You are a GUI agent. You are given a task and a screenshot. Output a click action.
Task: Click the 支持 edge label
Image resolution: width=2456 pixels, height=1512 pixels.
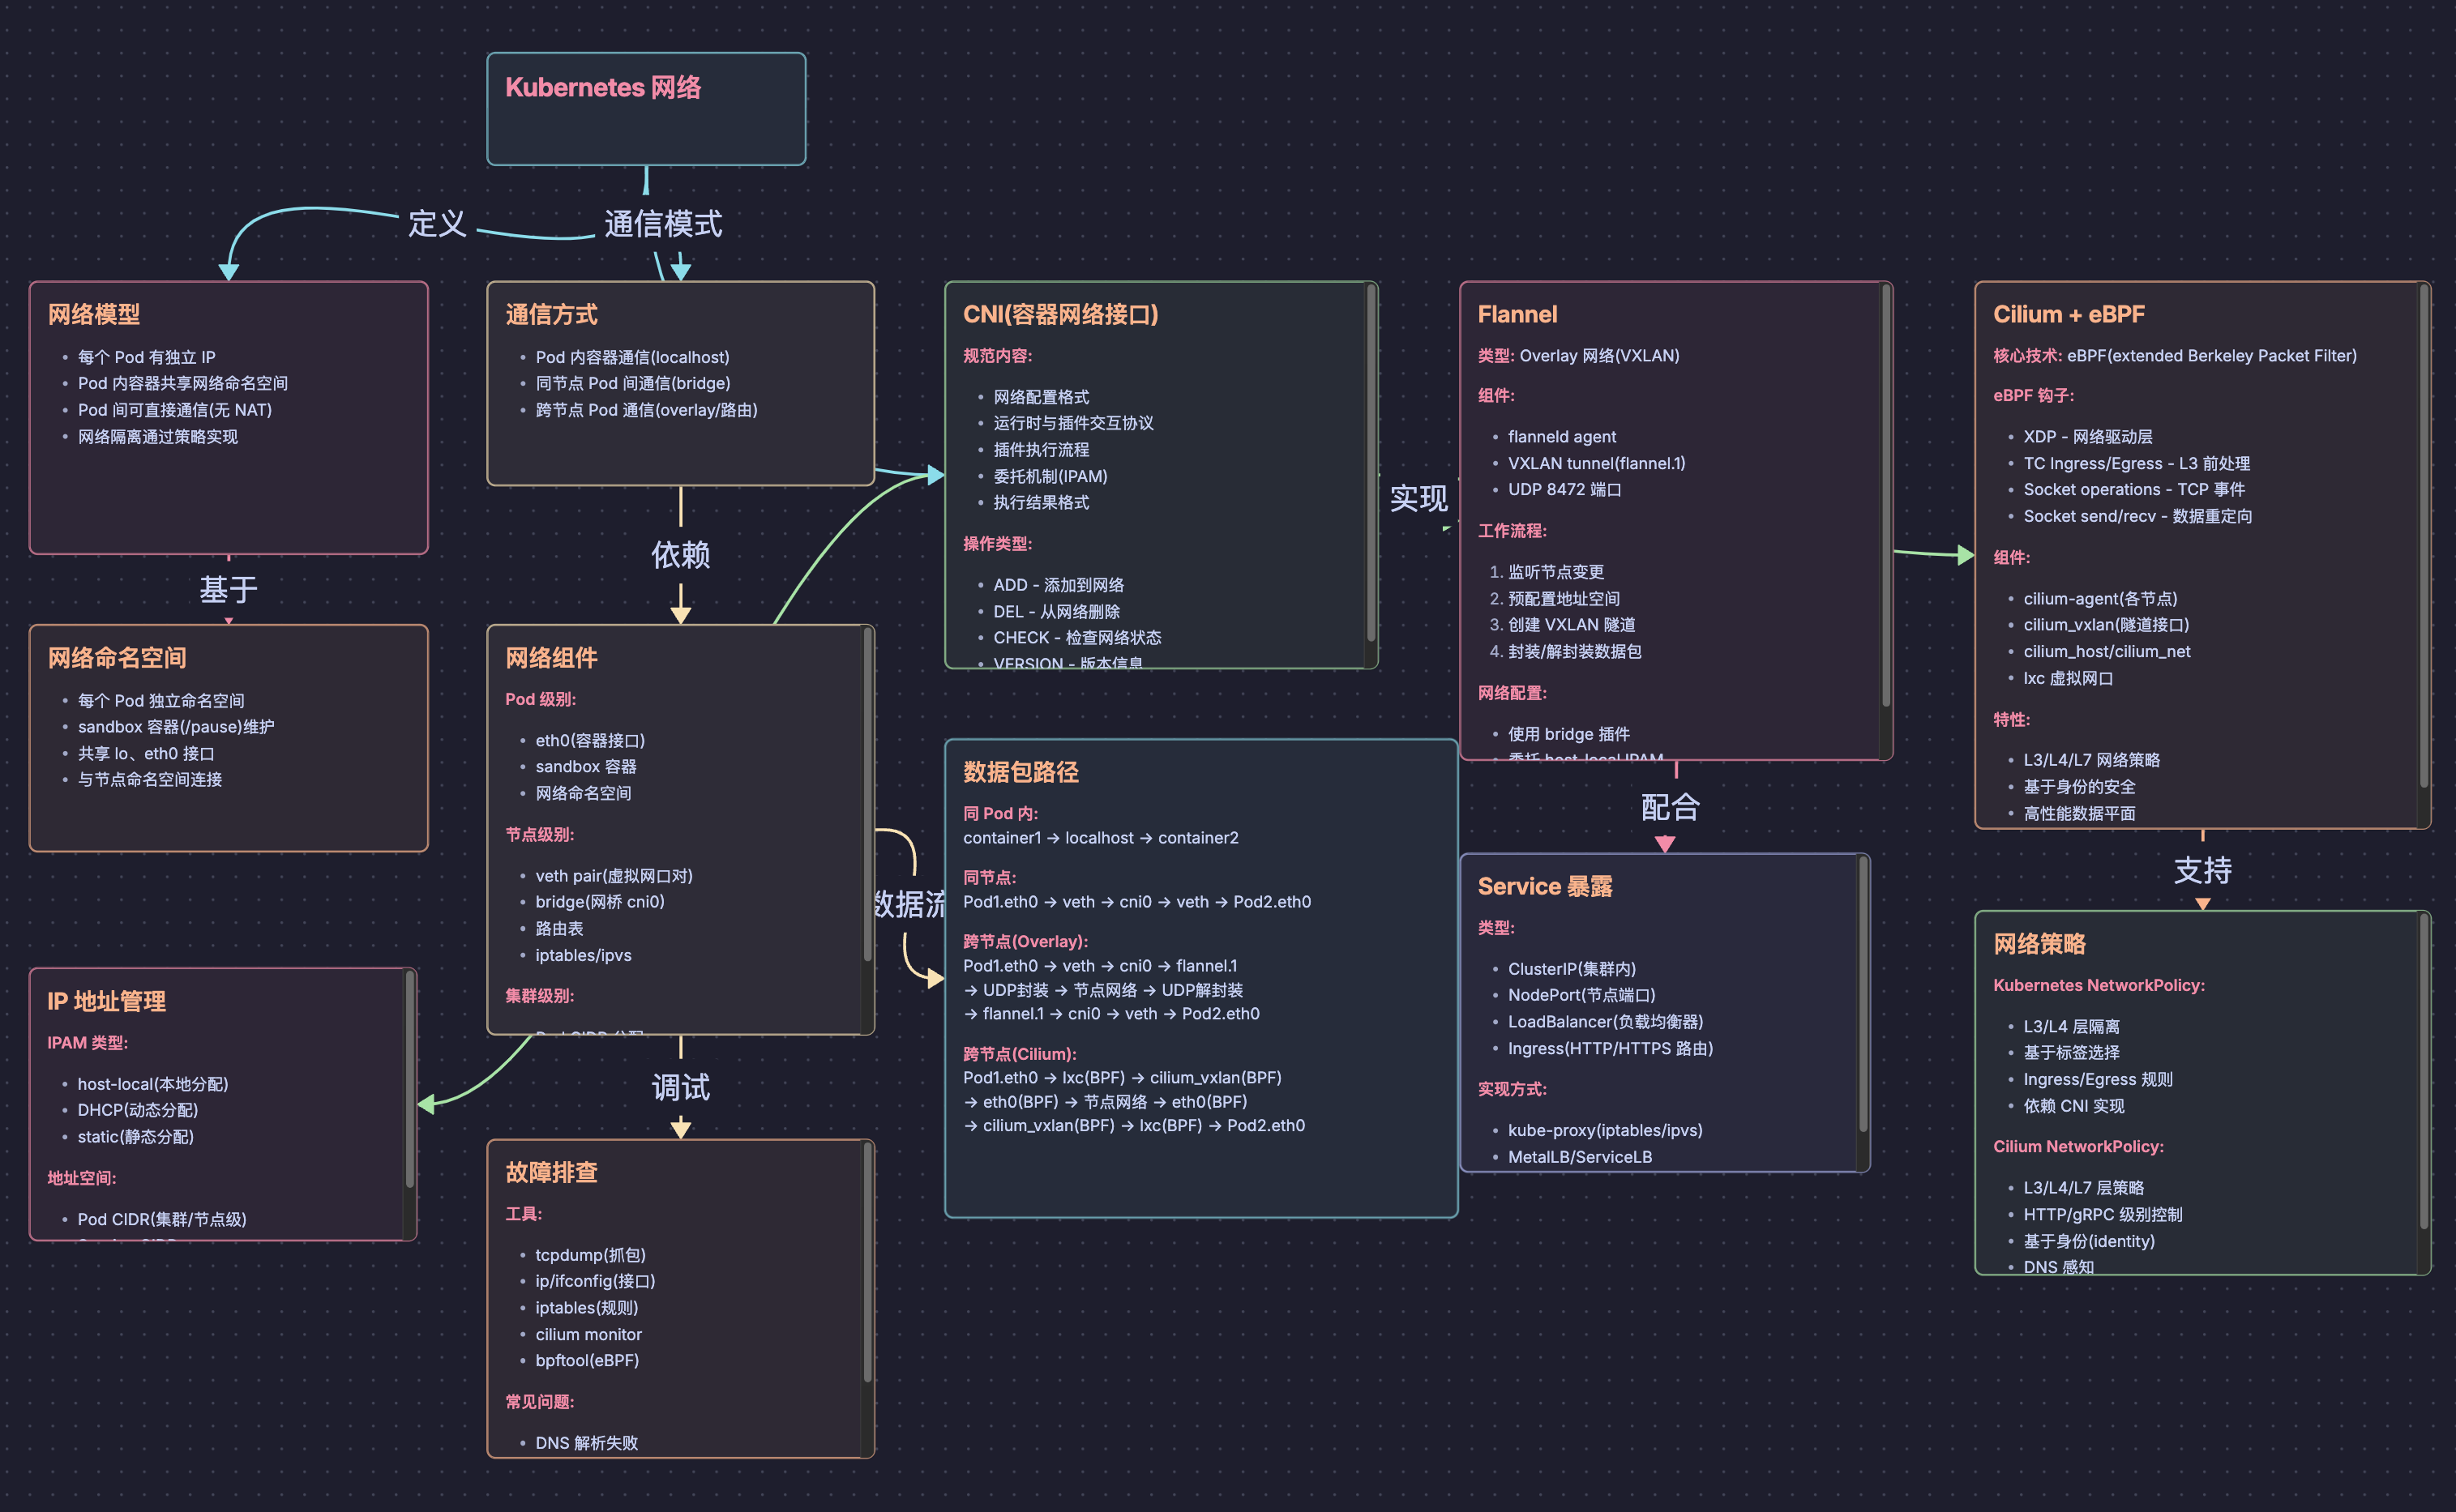2202,870
